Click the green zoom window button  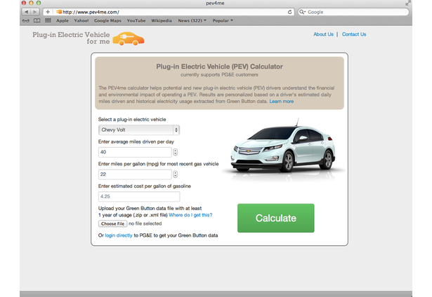point(39,3)
